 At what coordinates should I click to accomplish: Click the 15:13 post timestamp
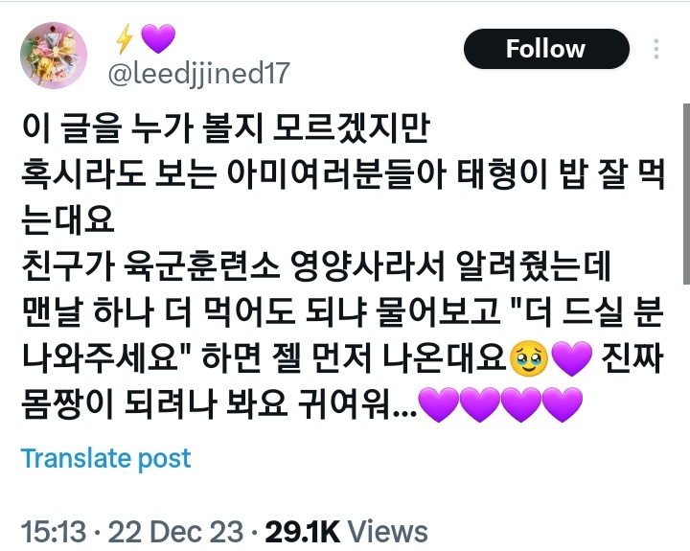click(54, 531)
